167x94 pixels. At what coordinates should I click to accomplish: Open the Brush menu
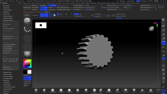29,3
